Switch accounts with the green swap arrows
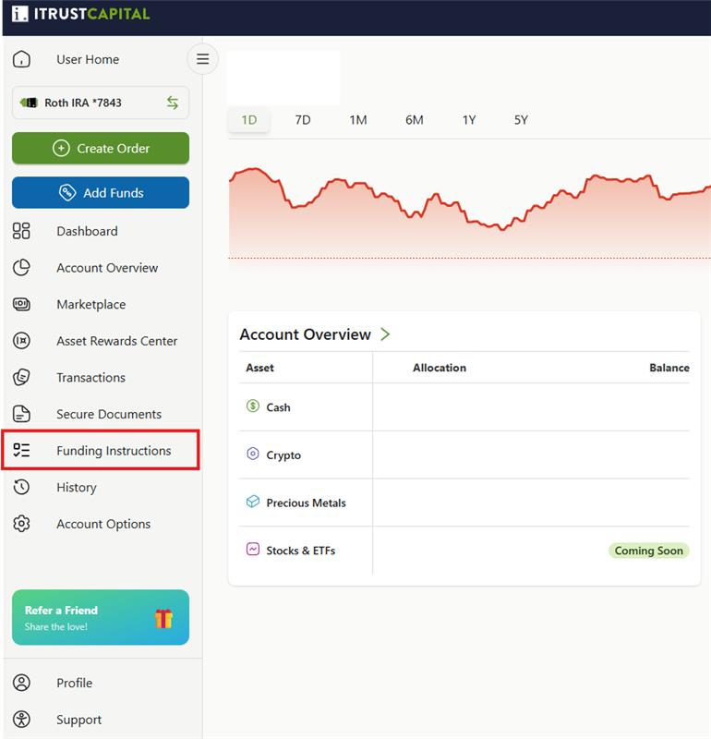711x739 pixels. 173,103
